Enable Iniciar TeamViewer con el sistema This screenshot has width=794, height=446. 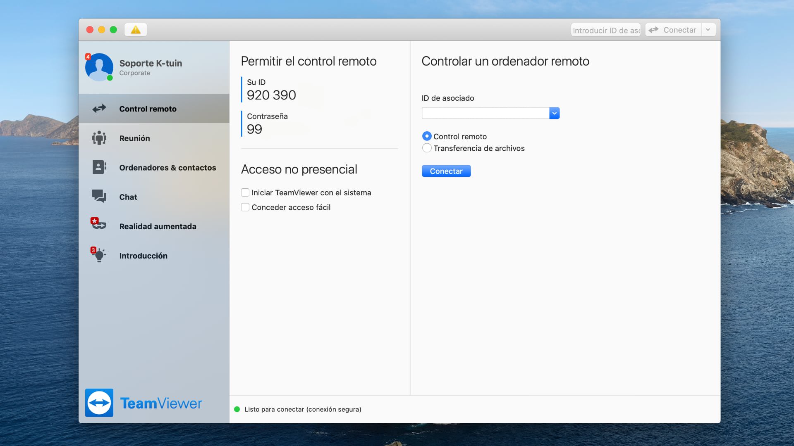pos(245,192)
